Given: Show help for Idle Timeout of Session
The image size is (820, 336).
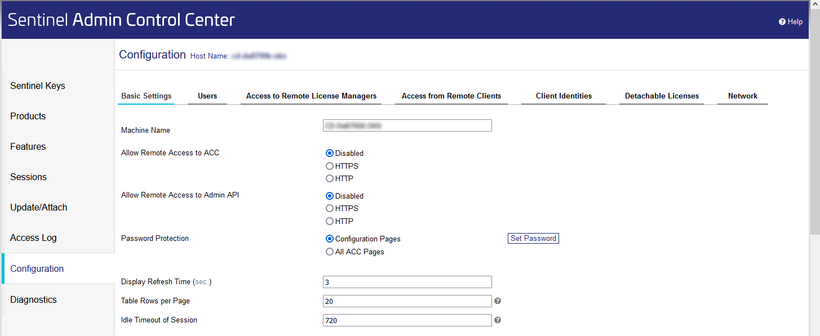Looking at the screenshot, I should tap(498, 320).
